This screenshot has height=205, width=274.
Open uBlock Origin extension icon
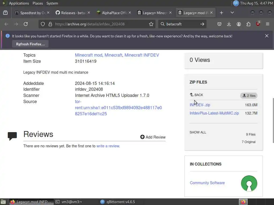(258, 24)
